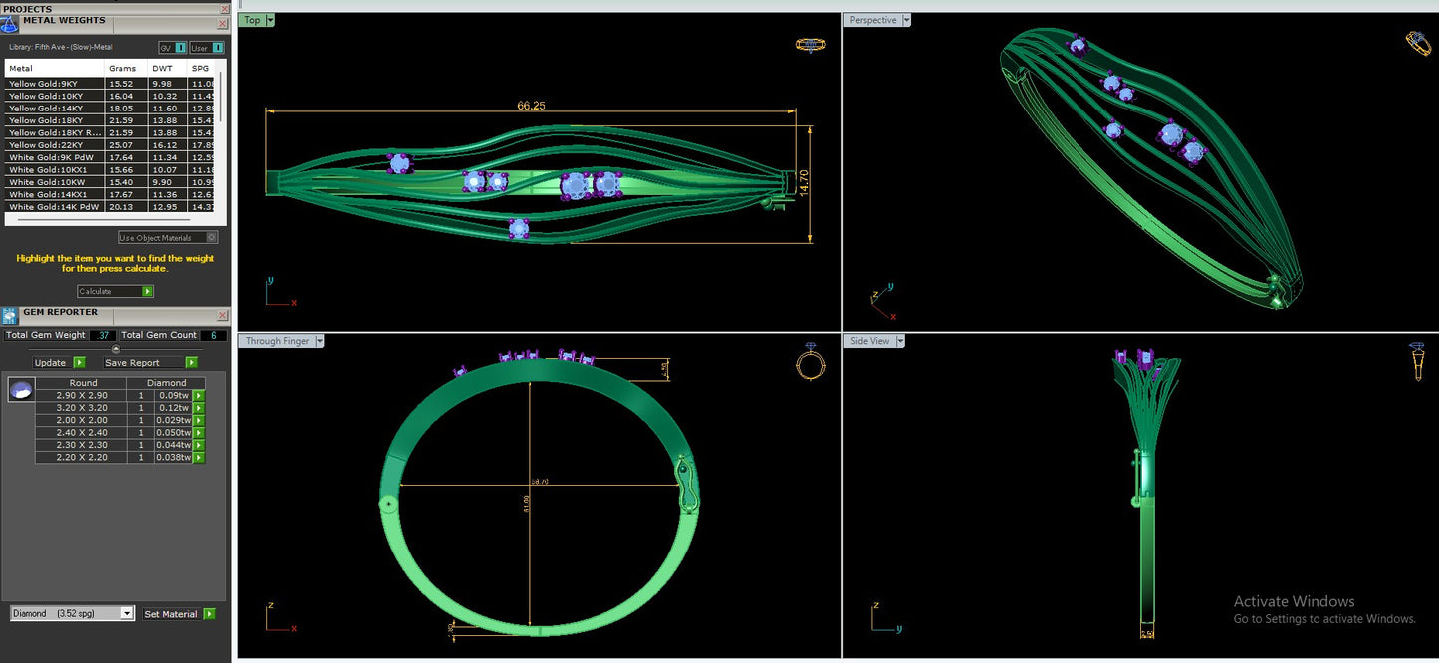Select the Side View viewport label
The image size is (1439, 663).
870,341
